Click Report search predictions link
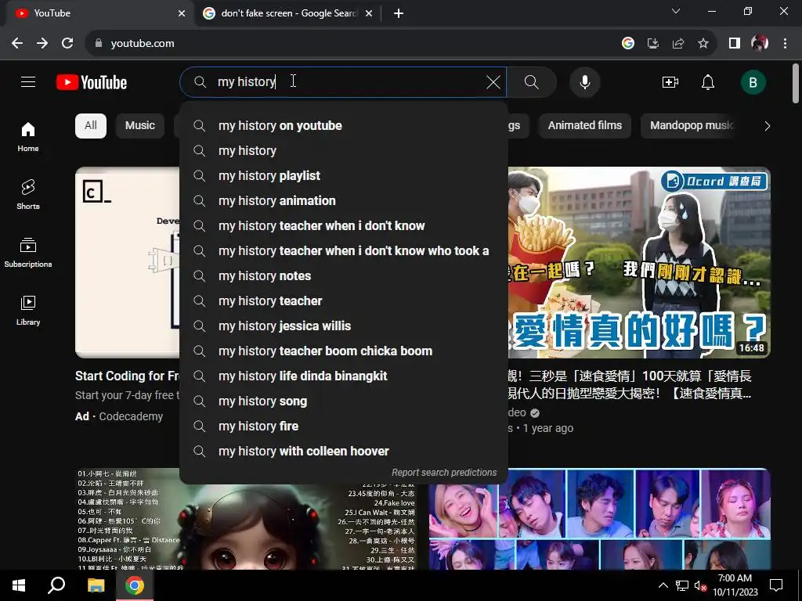 (x=444, y=473)
